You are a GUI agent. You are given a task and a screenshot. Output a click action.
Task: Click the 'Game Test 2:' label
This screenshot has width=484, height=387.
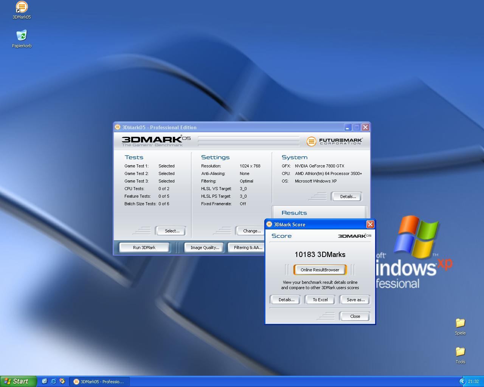[x=137, y=173]
